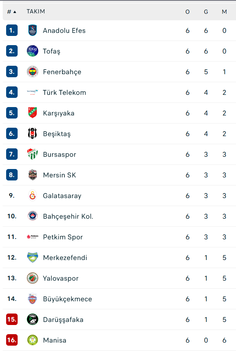Viewport: 236px width, 351px height.
Task: Sort by O games played header
Action: tap(188, 11)
